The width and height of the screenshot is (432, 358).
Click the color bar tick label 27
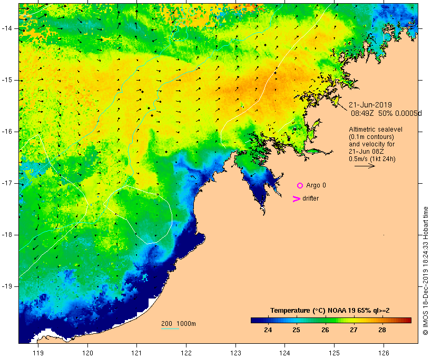[x=354, y=330]
